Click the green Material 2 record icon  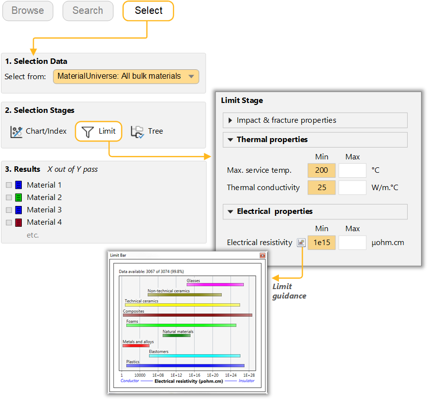[18, 198]
